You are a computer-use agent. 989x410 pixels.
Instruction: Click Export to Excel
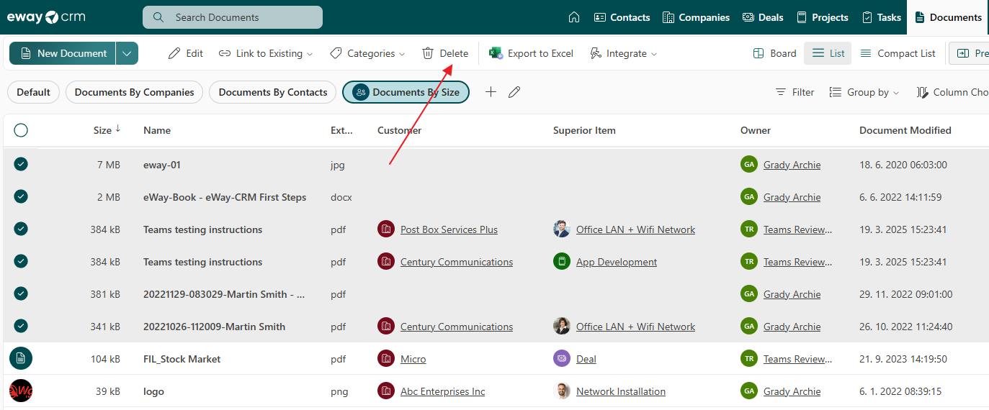point(532,53)
